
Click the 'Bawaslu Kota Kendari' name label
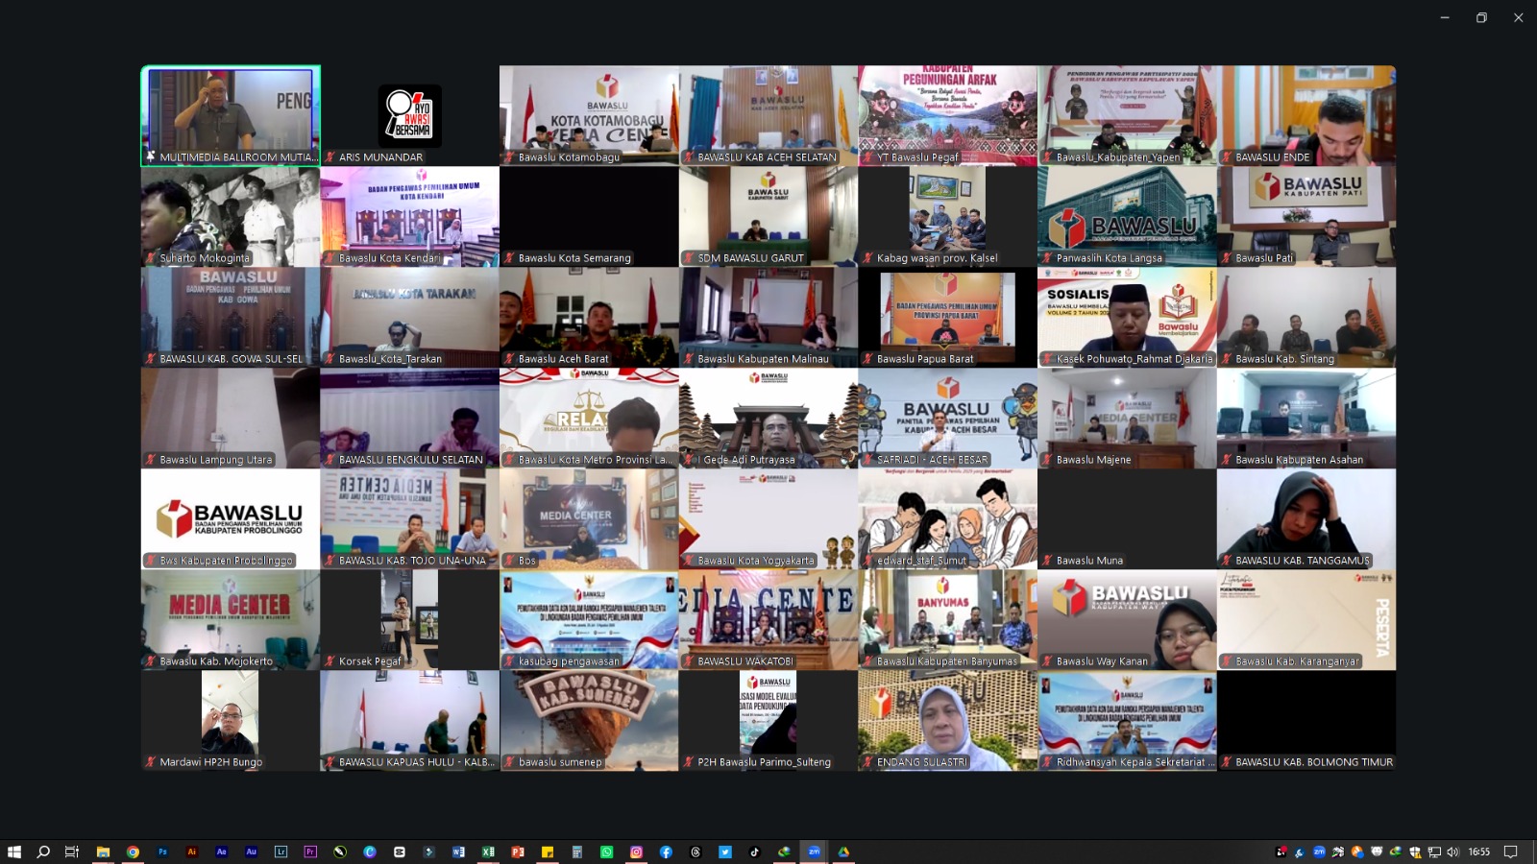(390, 258)
